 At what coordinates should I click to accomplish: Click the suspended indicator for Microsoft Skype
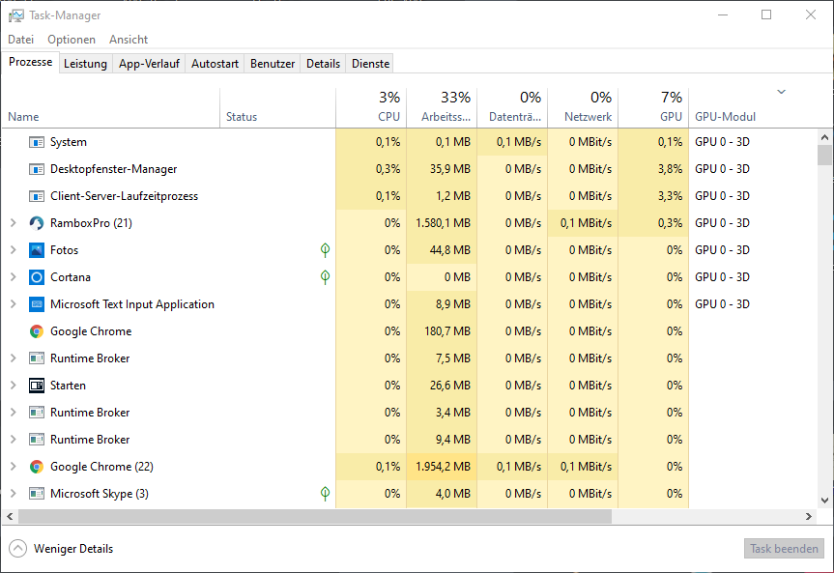(x=325, y=494)
